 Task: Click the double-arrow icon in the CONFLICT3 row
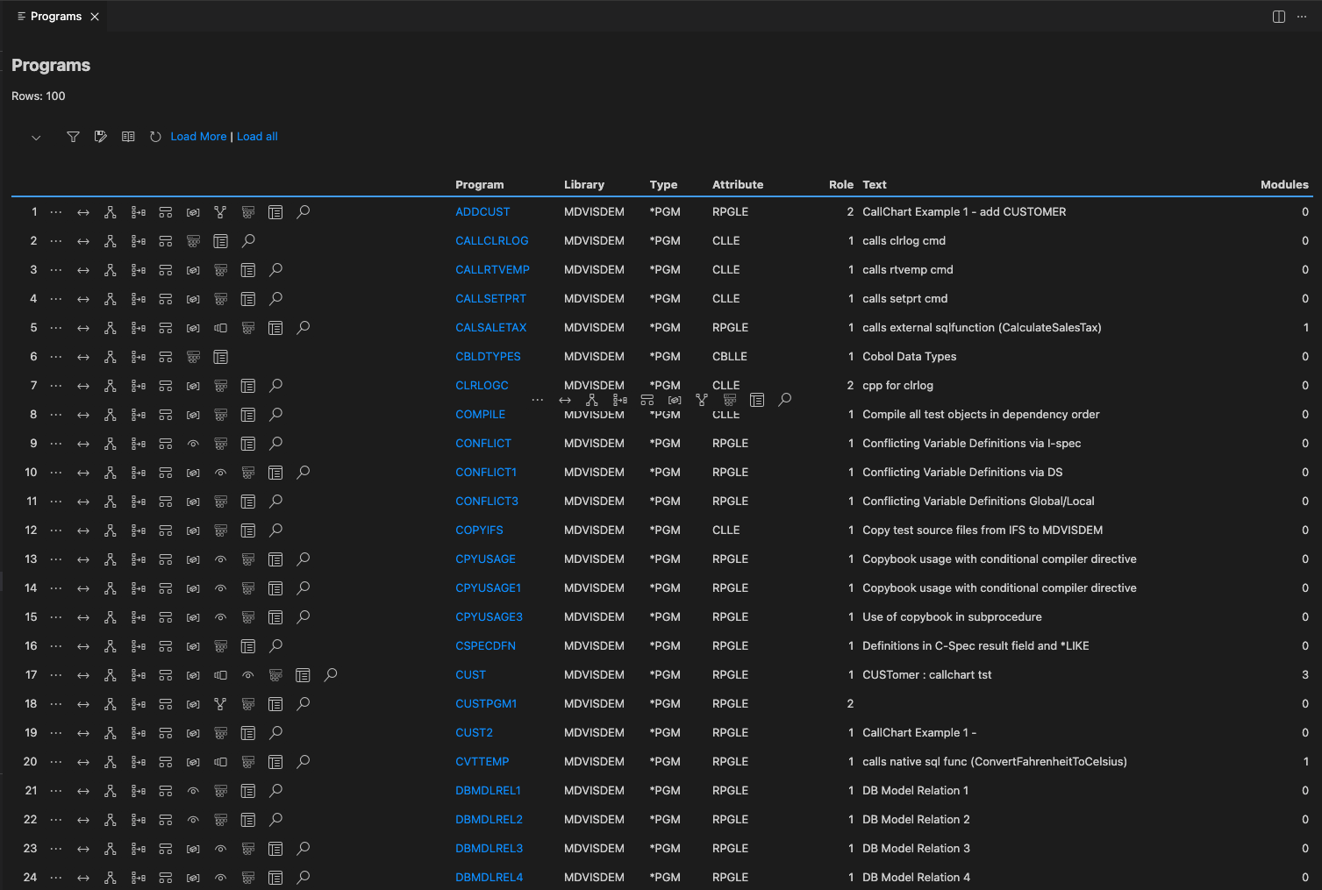[x=83, y=502]
